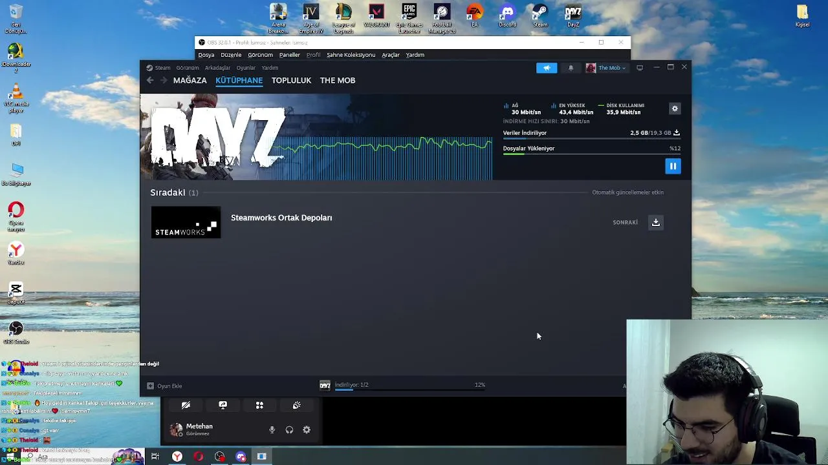Image resolution: width=828 pixels, height=465 pixels.
Task: Open Geri Dönüşüm recycle bin
Action: (16, 19)
